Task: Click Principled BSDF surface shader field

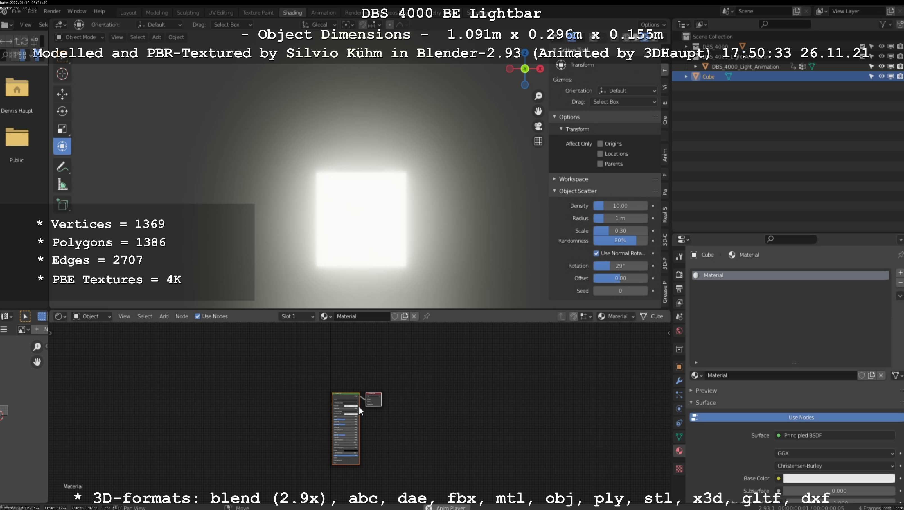Action: pyautogui.click(x=835, y=435)
